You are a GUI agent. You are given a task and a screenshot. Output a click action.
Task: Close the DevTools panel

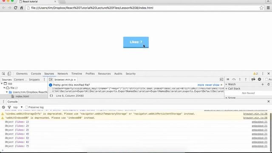269,74
